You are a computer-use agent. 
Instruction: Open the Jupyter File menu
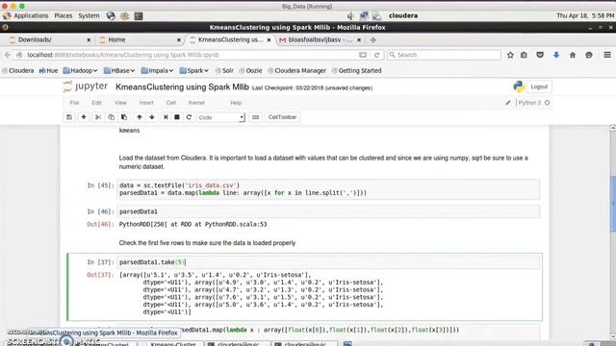click(x=74, y=103)
